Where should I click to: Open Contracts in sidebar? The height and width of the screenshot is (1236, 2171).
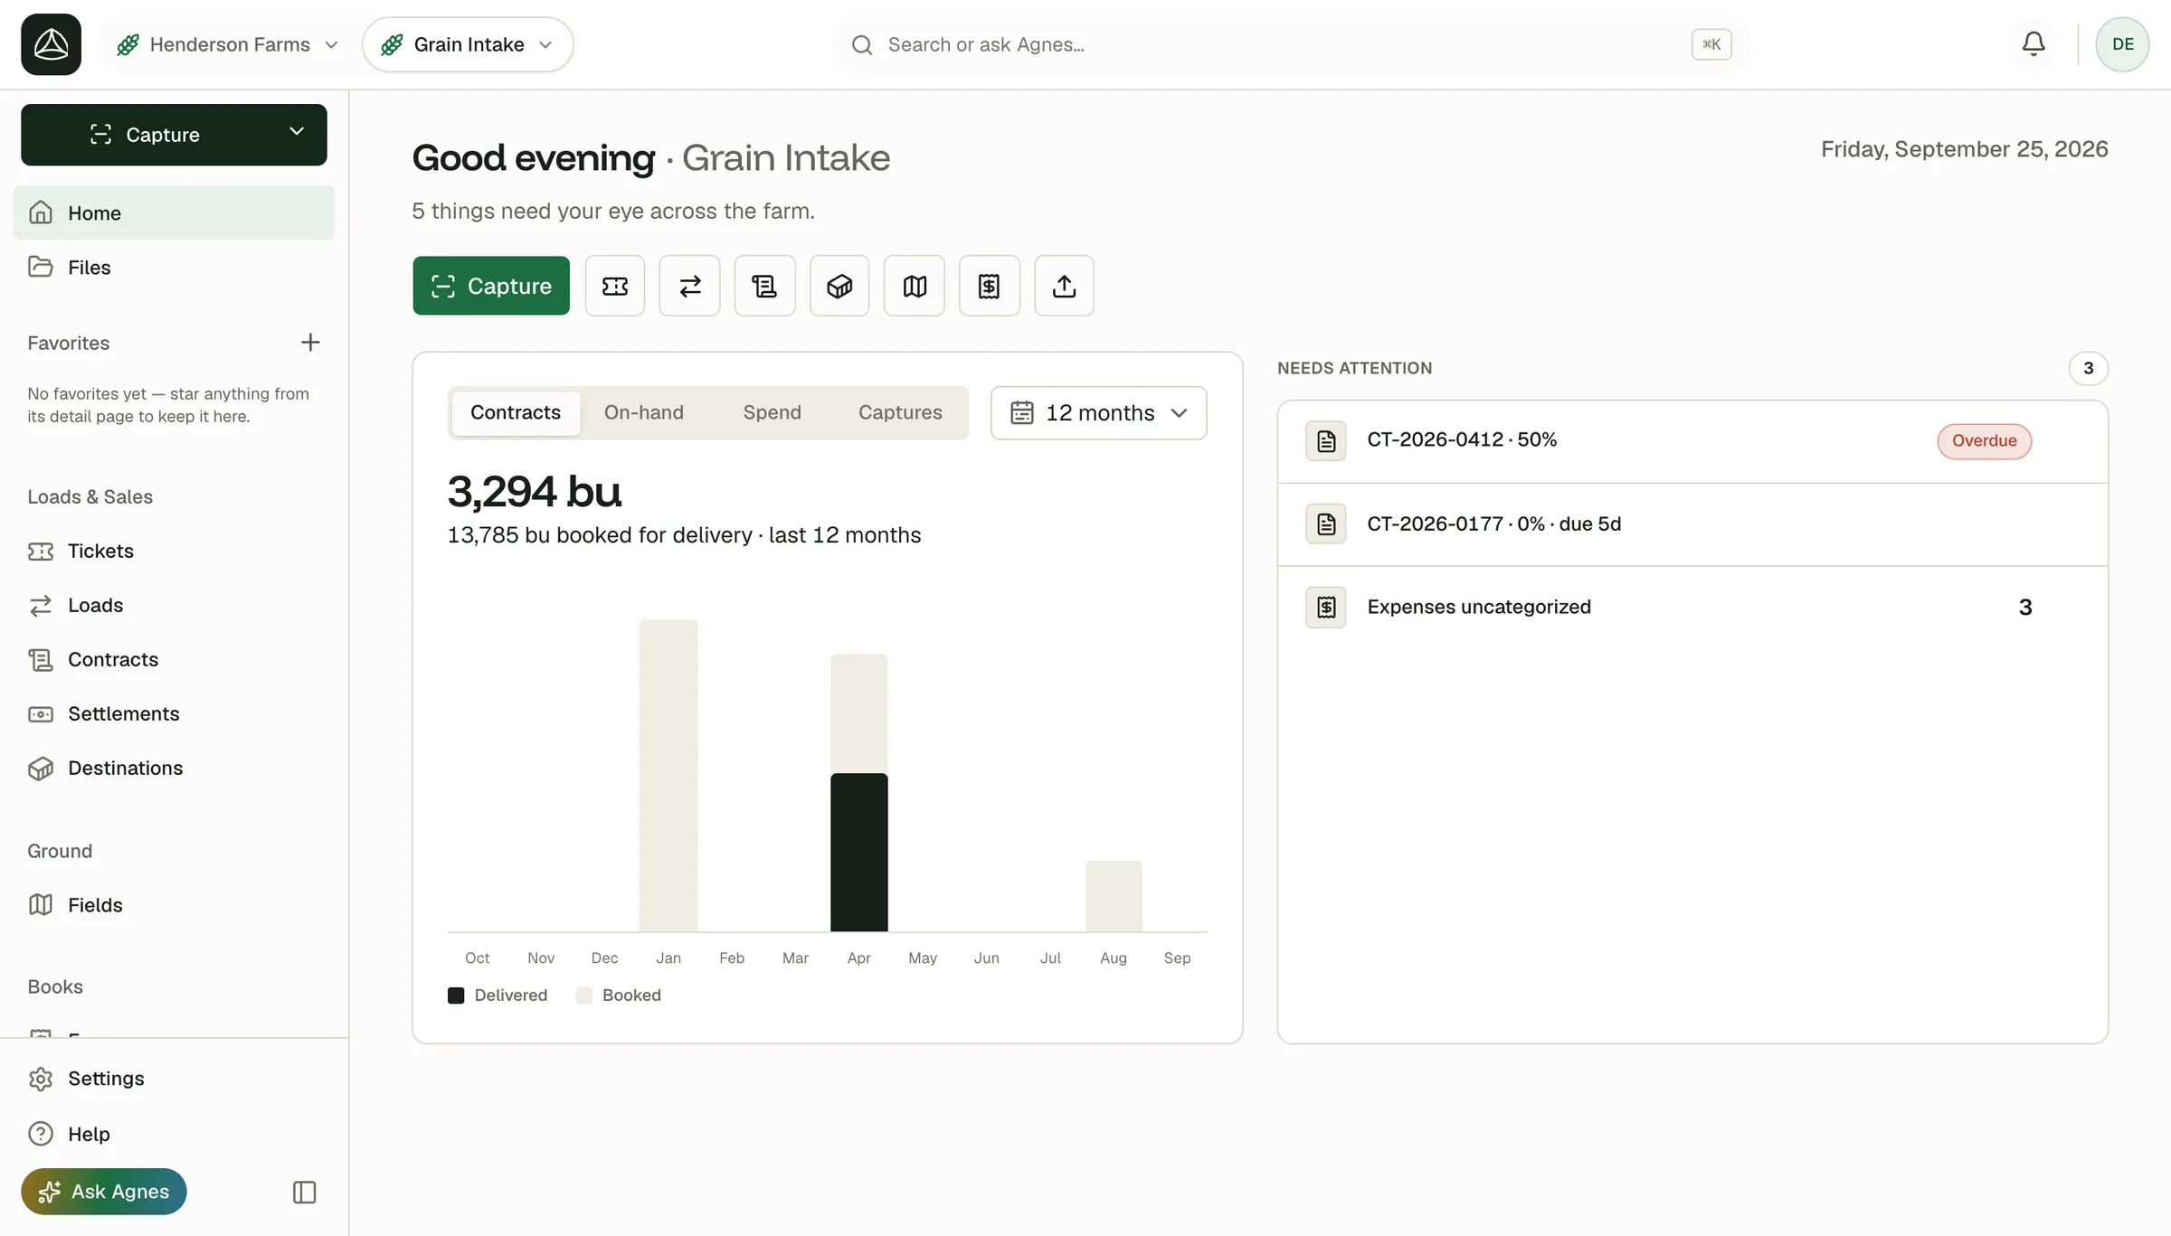pyautogui.click(x=174, y=659)
